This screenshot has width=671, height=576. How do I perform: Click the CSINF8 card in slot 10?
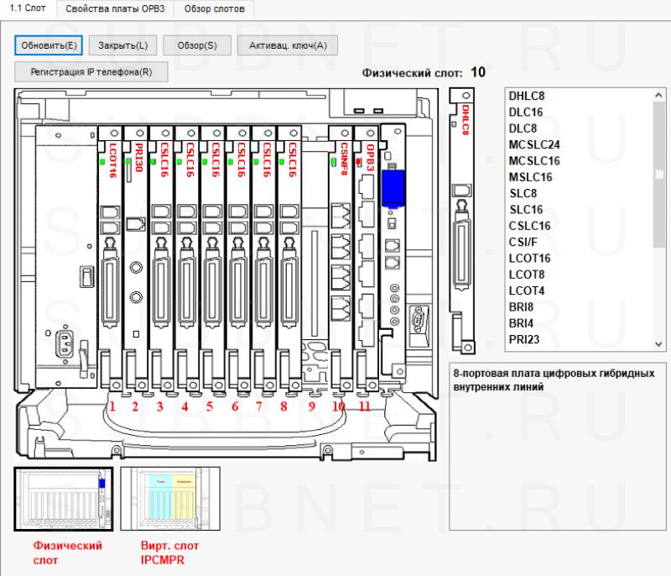coord(341,252)
